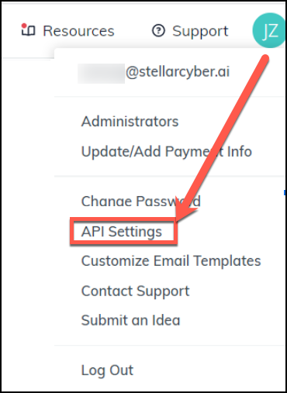
Task: Click the teal circle with JZ initials
Action: point(269,30)
